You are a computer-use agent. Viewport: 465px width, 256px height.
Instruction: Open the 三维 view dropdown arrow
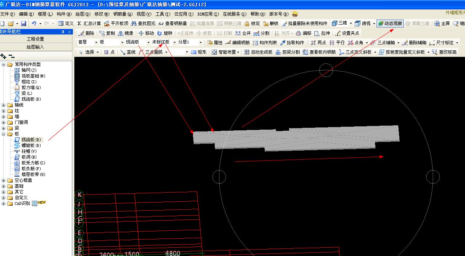point(351,23)
